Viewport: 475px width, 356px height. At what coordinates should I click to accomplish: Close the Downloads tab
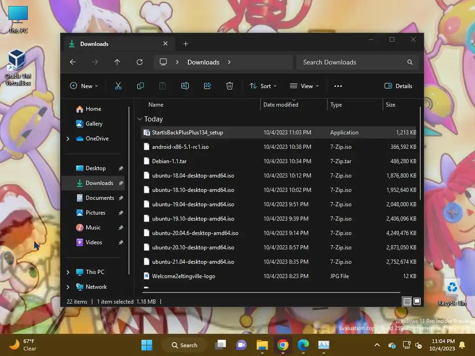point(166,44)
